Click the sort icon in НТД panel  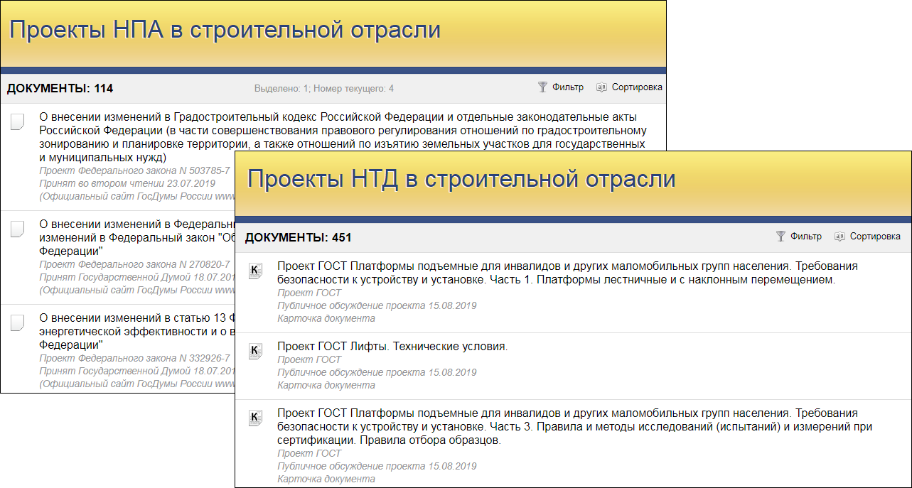[x=839, y=237]
